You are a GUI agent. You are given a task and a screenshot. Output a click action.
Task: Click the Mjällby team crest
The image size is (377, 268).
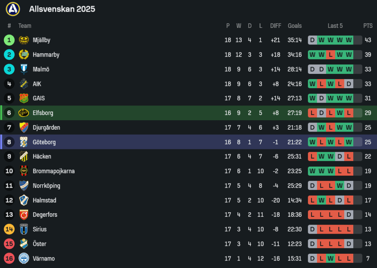click(24, 40)
